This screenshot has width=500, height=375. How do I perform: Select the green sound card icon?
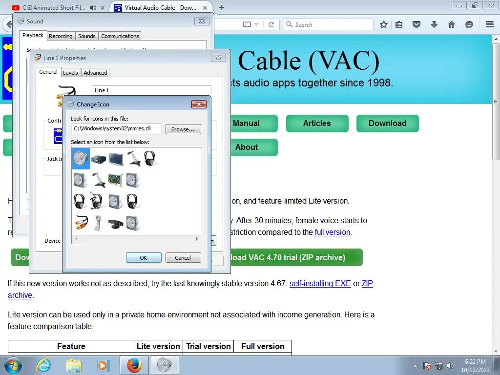click(x=115, y=180)
